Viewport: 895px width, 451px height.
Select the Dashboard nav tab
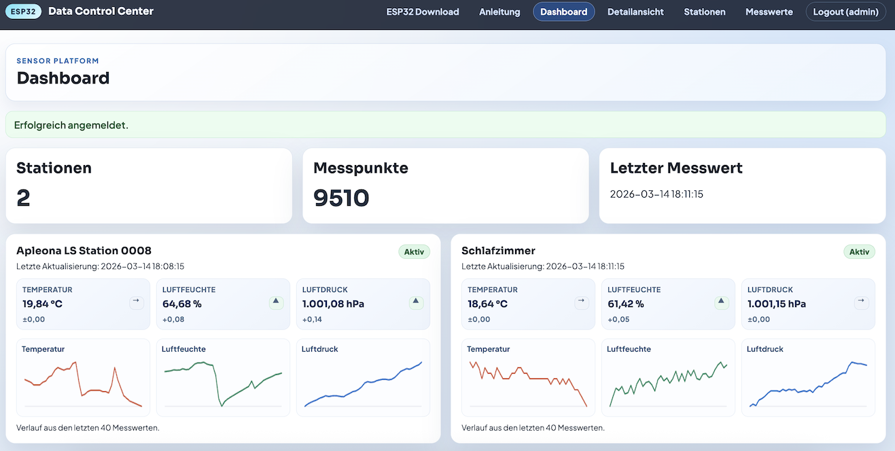coord(563,12)
